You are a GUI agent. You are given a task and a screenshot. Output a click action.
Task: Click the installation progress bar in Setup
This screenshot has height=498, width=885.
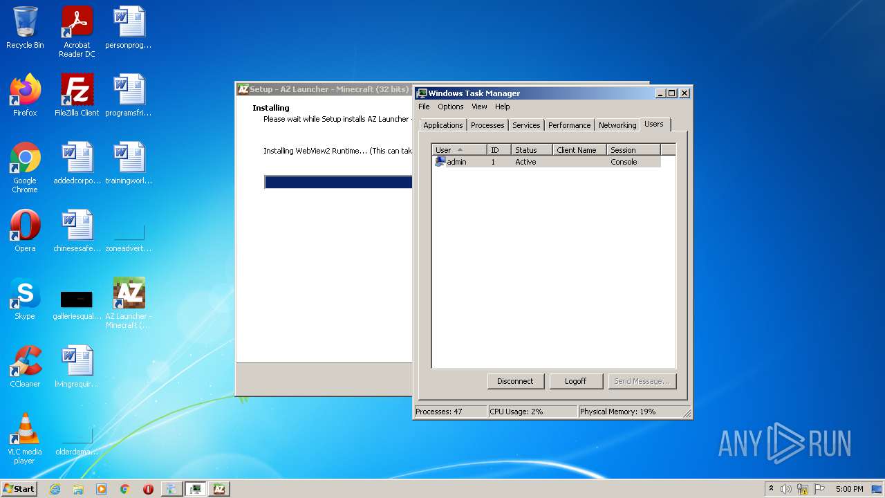(x=338, y=182)
